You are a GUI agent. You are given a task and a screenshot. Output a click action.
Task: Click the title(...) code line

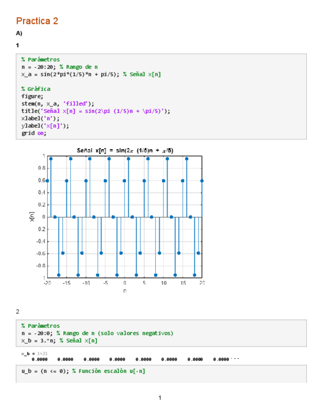click(x=96, y=111)
